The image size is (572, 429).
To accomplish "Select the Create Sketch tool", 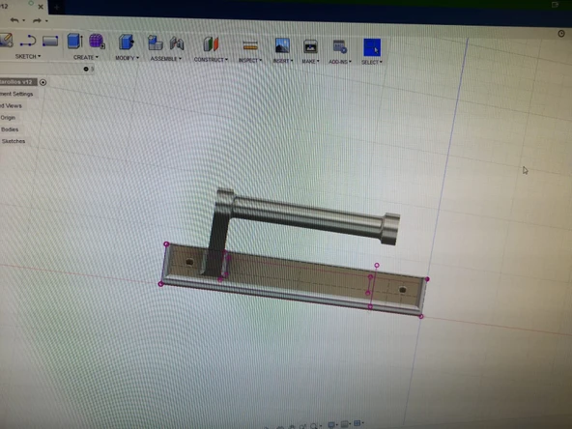I will (6, 40).
